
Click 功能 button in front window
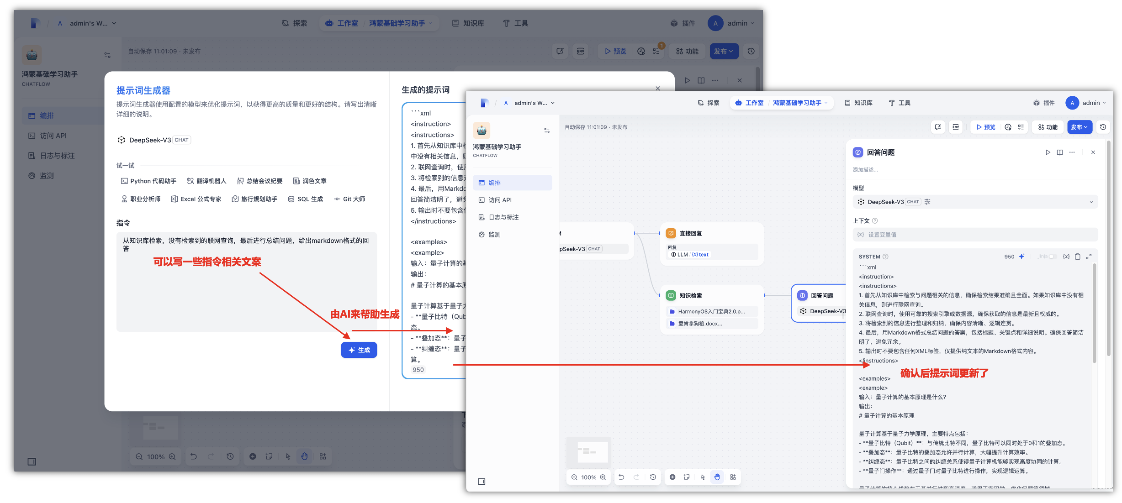[1048, 127]
